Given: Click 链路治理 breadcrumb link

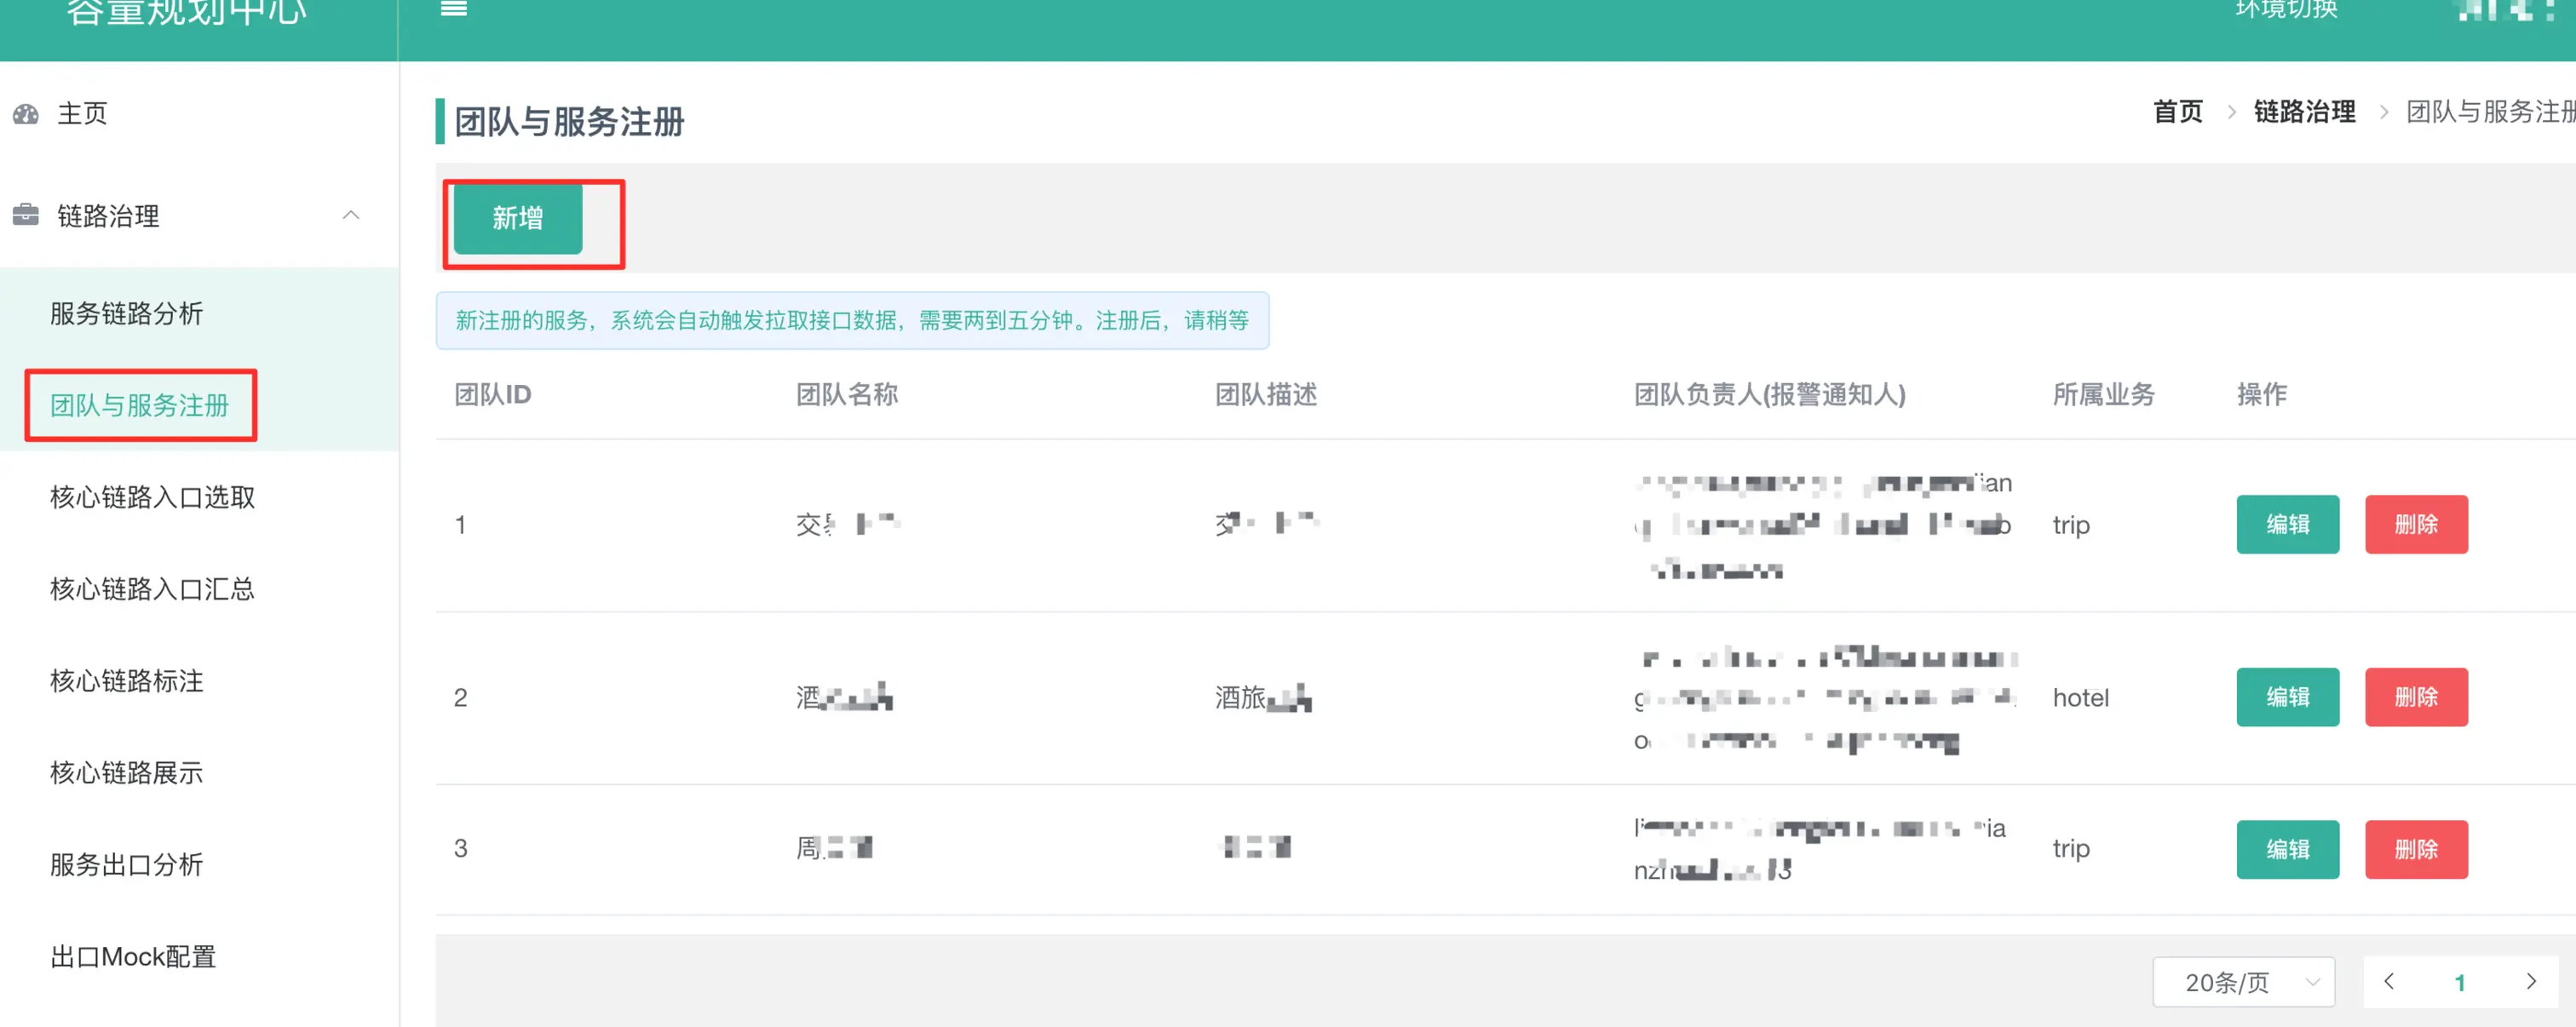Looking at the screenshot, I should click(2304, 112).
